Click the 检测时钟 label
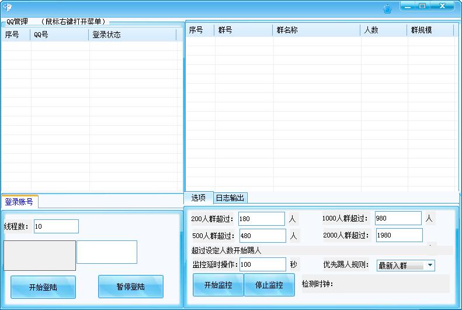This screenshot has height=310, width=462. 317,284
